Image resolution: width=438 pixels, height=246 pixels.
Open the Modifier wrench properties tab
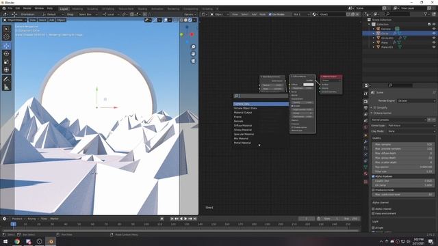click(x=365, y=141)
